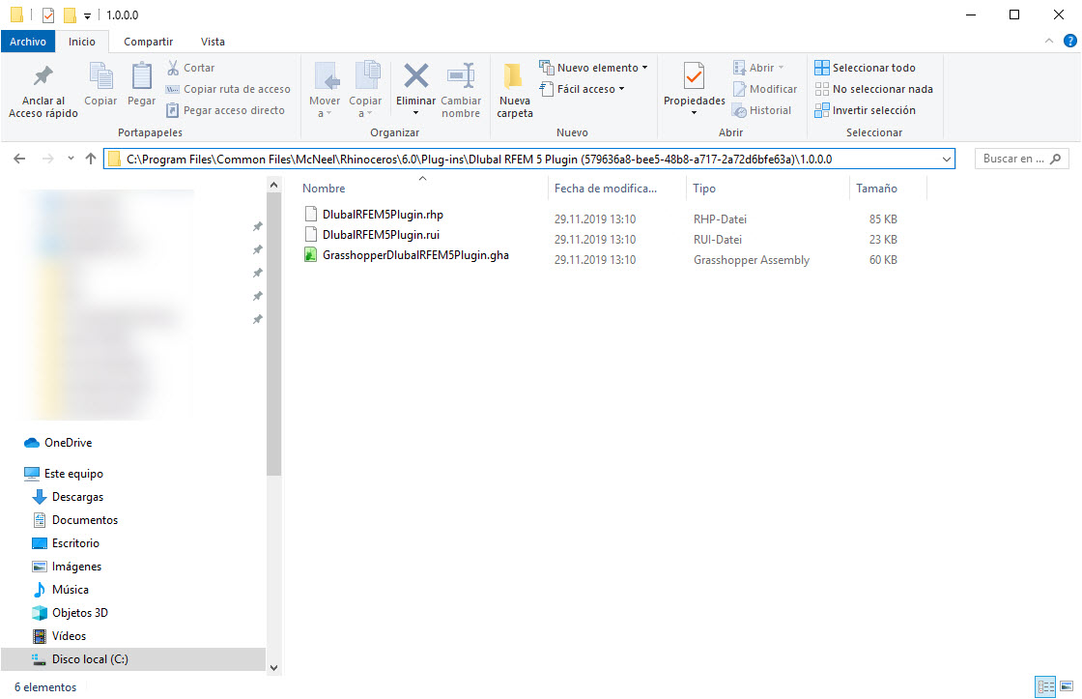
Task: Switch to the Compartir ribbon tab
Action: tap(149, 42)
